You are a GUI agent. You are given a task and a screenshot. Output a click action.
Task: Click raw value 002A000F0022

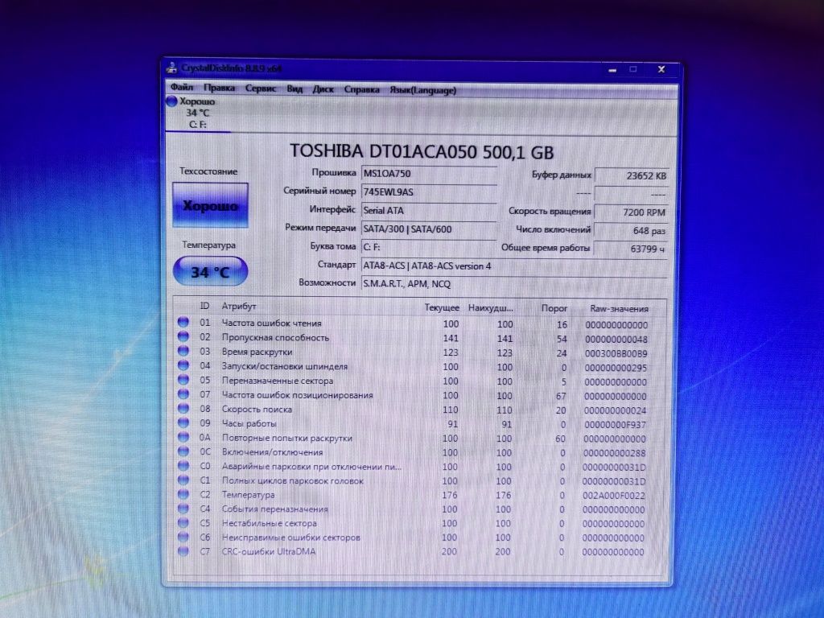coord(614,496)
